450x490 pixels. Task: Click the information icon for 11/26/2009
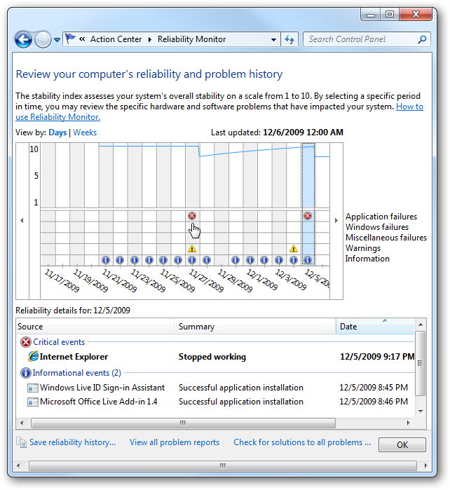[x=178, y=260]
